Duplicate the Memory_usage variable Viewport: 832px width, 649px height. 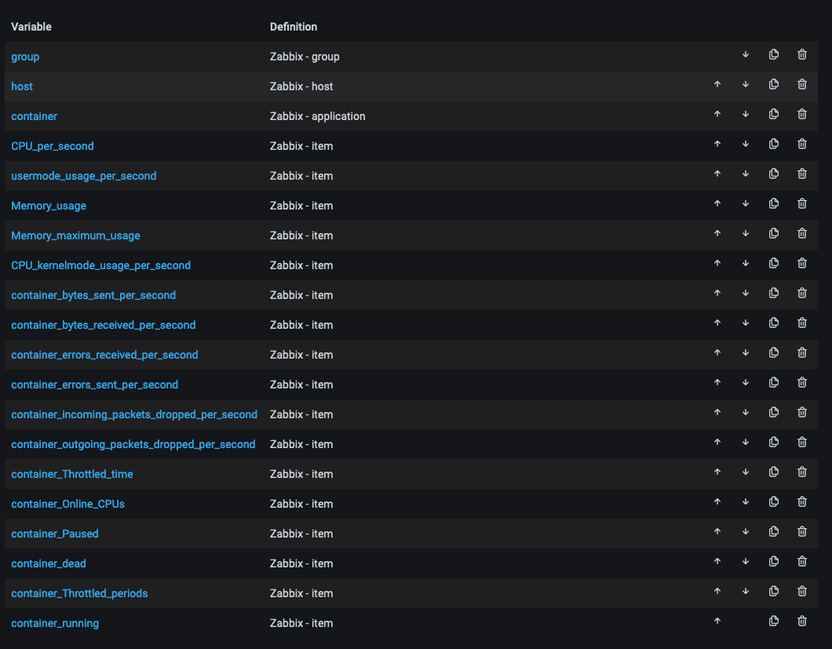773,204
